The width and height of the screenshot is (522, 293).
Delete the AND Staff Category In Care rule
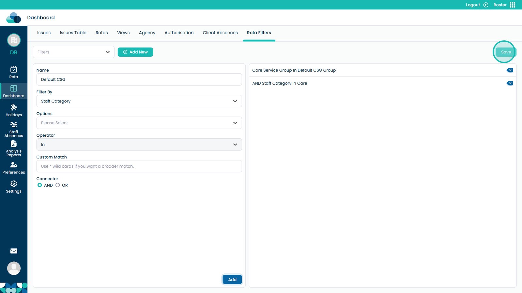click(510, 83)
